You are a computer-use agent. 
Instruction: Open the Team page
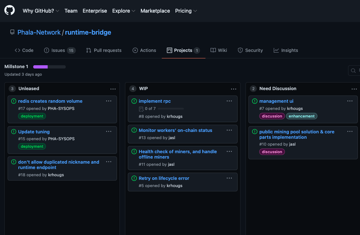[71, 11]
